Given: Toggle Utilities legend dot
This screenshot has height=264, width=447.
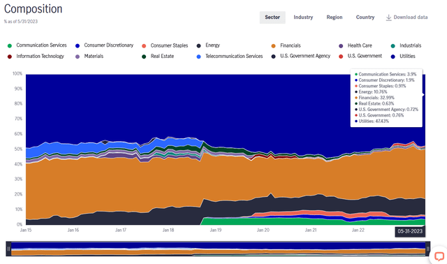Looking at the screenshot, I should tap(393, 57).
